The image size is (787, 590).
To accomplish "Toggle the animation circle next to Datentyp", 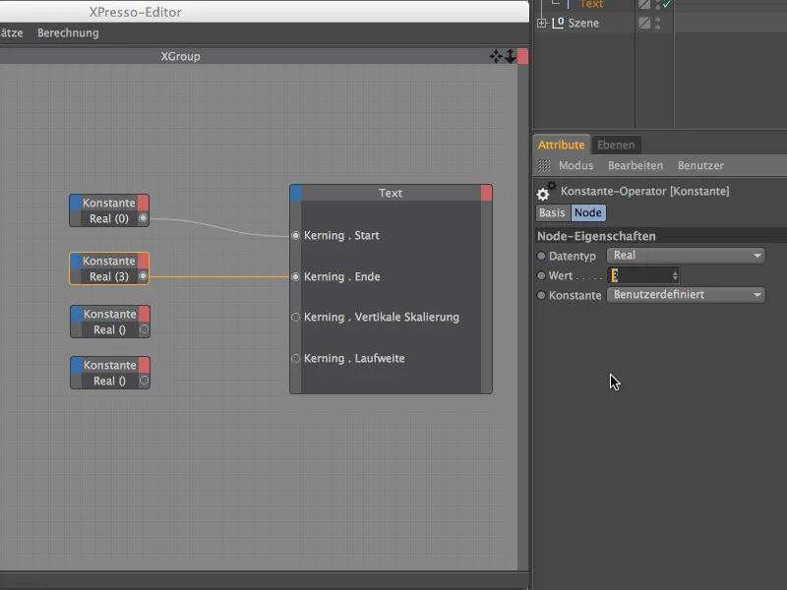I will point(541,256).
